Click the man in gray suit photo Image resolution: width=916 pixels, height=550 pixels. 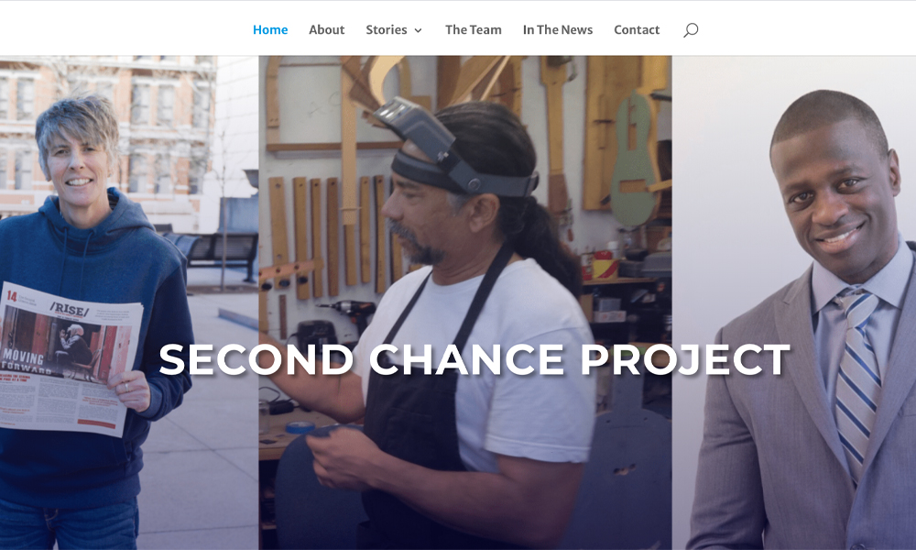coord(794,302)
